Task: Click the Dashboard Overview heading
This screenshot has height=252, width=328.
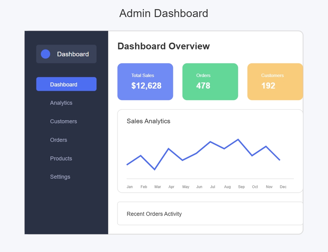Action: tap(164, 46)
